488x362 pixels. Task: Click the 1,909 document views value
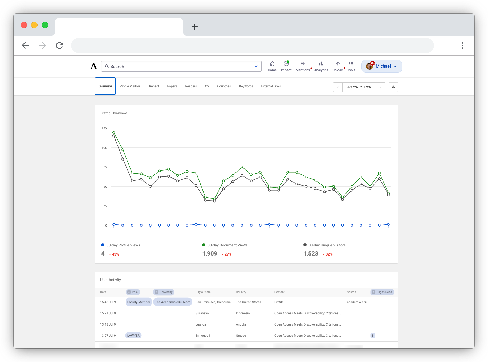pos(210,254)
